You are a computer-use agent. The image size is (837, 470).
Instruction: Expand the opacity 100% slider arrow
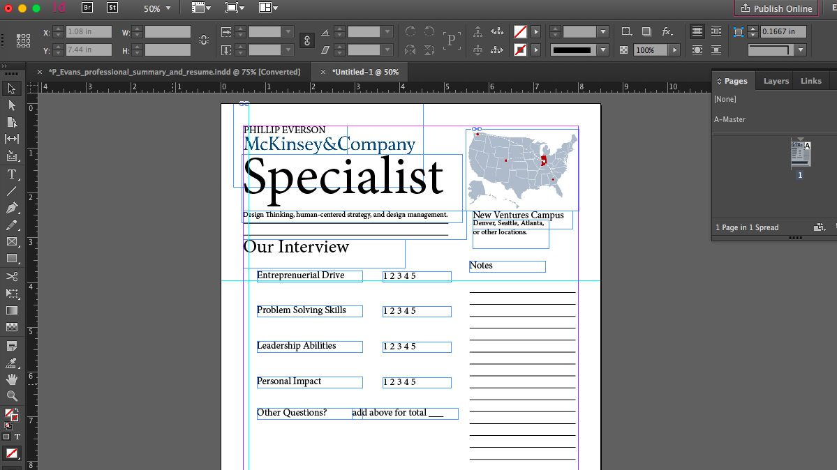point(675,50)
